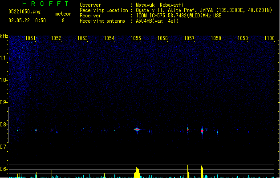Screen dimensions: 280x178
Task: Click the kHz axis unit label
Action: coord(4,36)
